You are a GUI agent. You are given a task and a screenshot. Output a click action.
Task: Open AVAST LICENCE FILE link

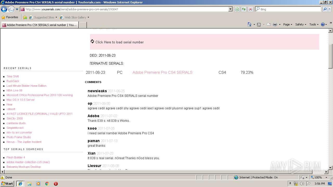40,114
